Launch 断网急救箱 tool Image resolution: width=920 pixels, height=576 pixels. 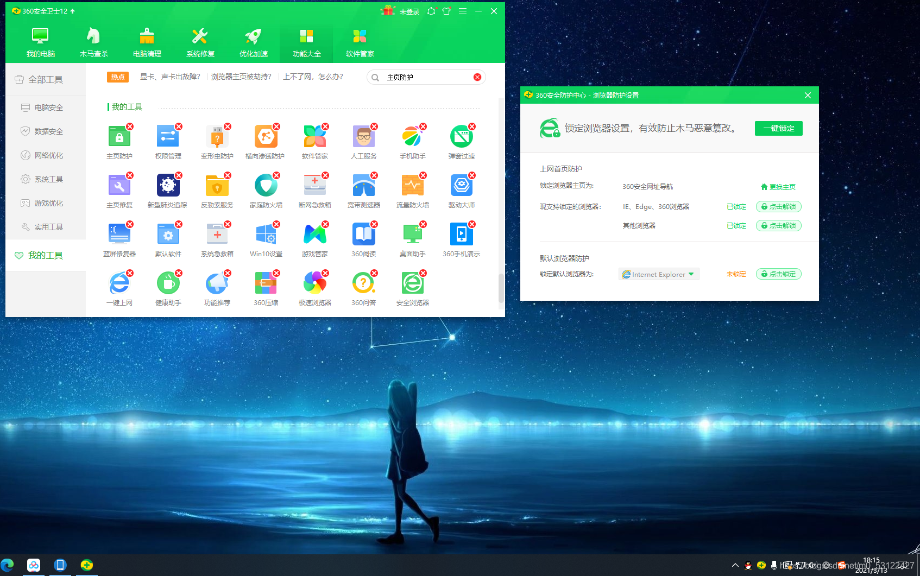(x=315, y=191)
